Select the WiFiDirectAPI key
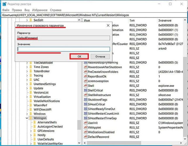188x146 pixels. coord(42,110)
